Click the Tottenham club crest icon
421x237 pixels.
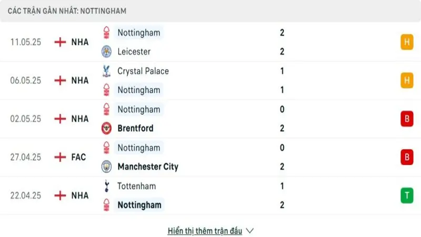[x=107, y=186]
